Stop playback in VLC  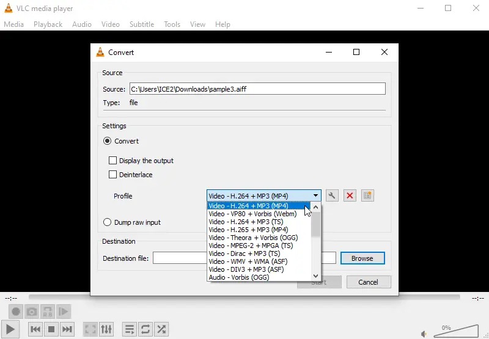point(51,329)
